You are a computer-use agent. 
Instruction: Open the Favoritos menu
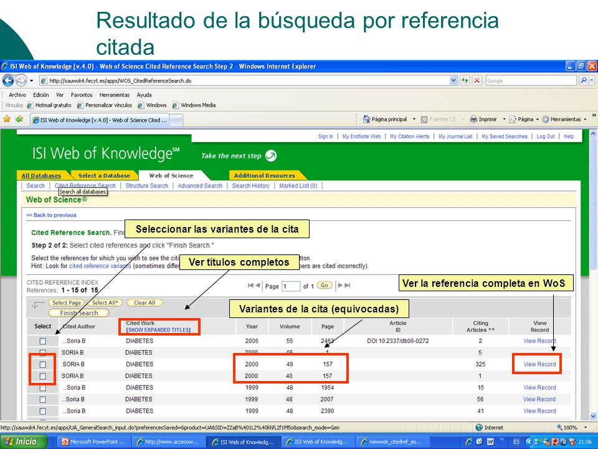(82, 95)
